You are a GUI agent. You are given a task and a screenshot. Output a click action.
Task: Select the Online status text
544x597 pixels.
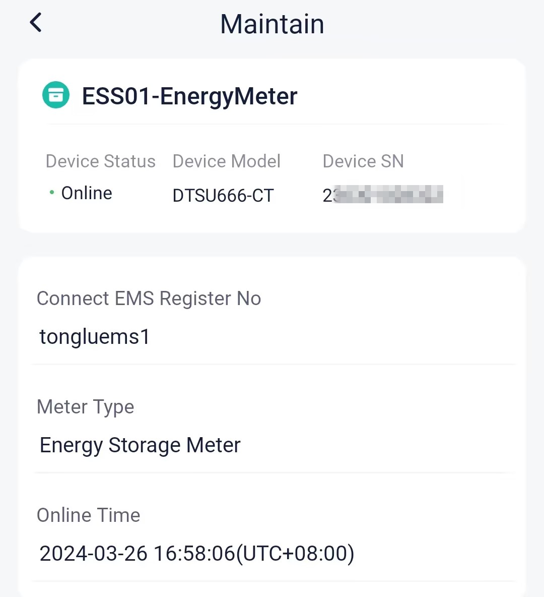87,193
